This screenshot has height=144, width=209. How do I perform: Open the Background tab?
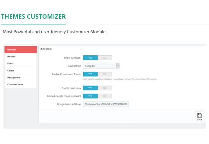[x=20, y=77]
